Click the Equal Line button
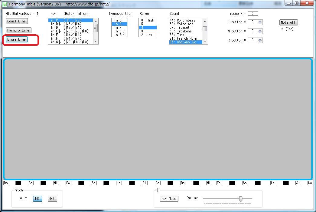Image resolution: width=316 pixels, height=212 pixels. point(17,21)
